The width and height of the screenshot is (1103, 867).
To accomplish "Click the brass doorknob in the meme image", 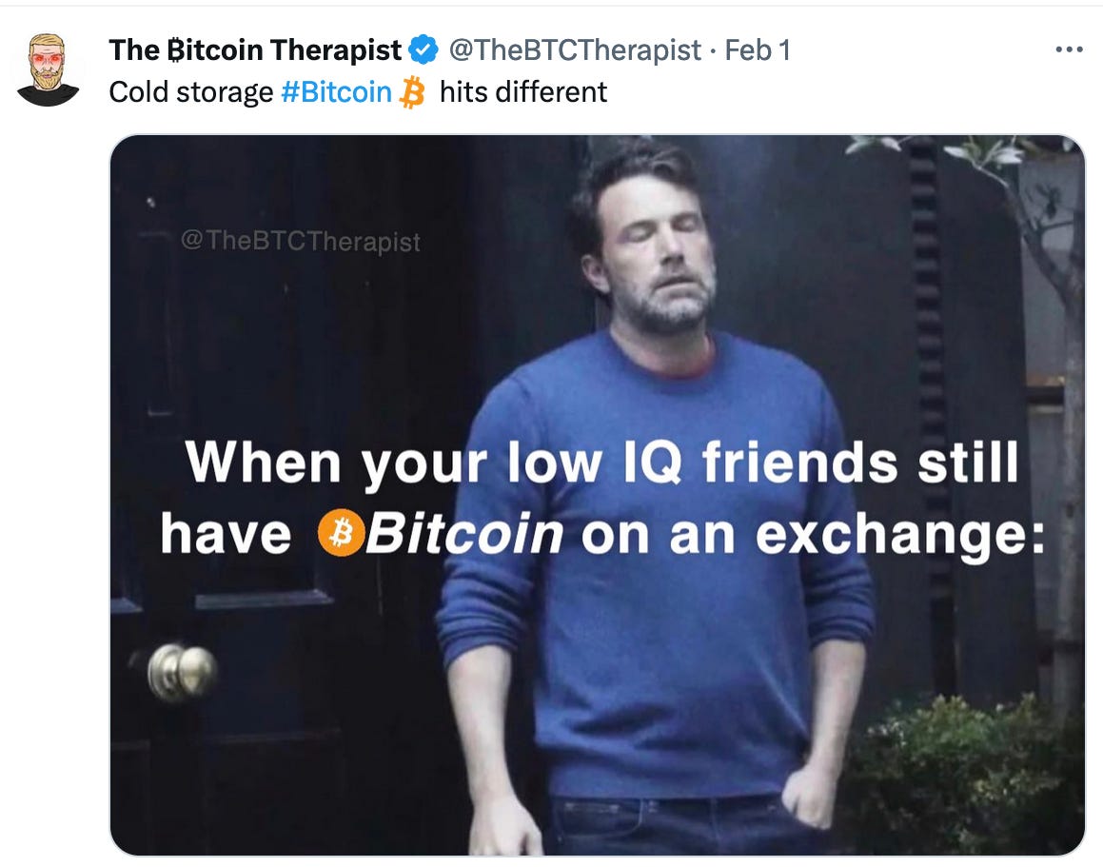I will pos(182,672).
